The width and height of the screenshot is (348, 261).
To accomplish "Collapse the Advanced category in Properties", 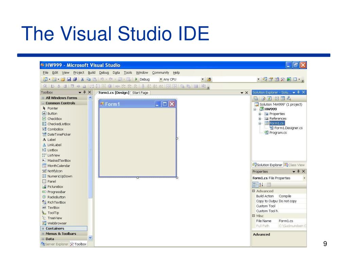I will [254, 191].
